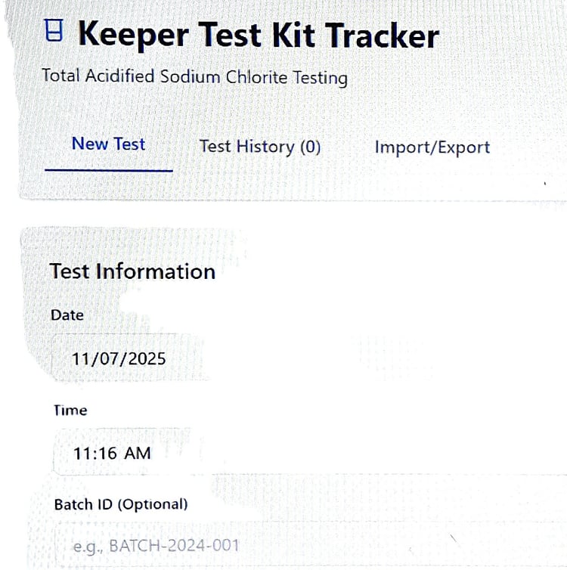
Task: Select the month segment of the date
Action: [x=81, y=358]
